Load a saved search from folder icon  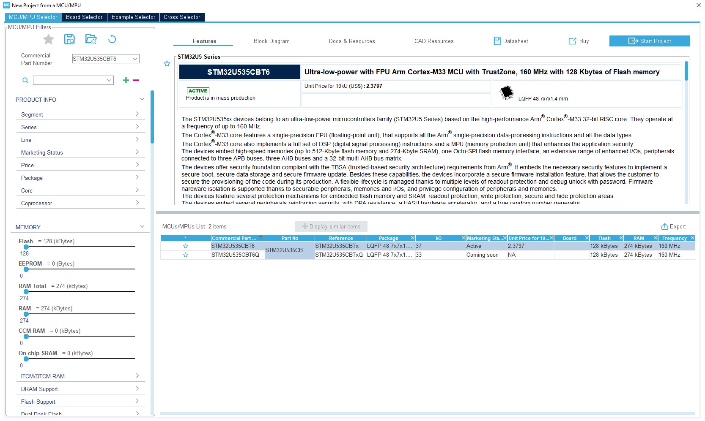[91, 39]
